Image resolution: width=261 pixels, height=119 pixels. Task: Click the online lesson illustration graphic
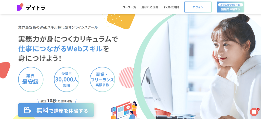pyautogui.click(x=124, y=110)
